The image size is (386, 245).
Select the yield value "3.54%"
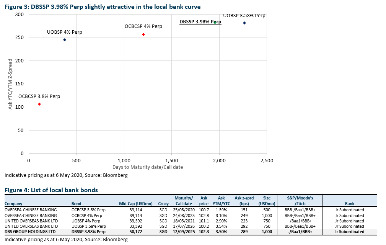222,226
